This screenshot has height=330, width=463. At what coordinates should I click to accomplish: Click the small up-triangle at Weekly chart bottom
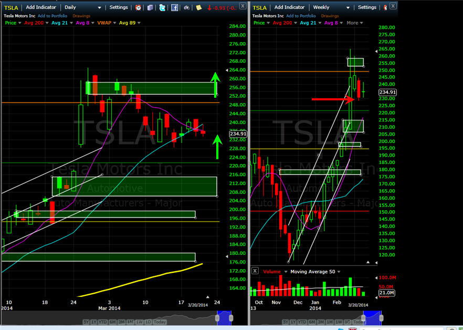coord(368,262)
